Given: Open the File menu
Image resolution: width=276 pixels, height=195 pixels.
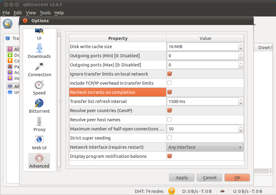Looking at the screenshot, I should [6, 13].
